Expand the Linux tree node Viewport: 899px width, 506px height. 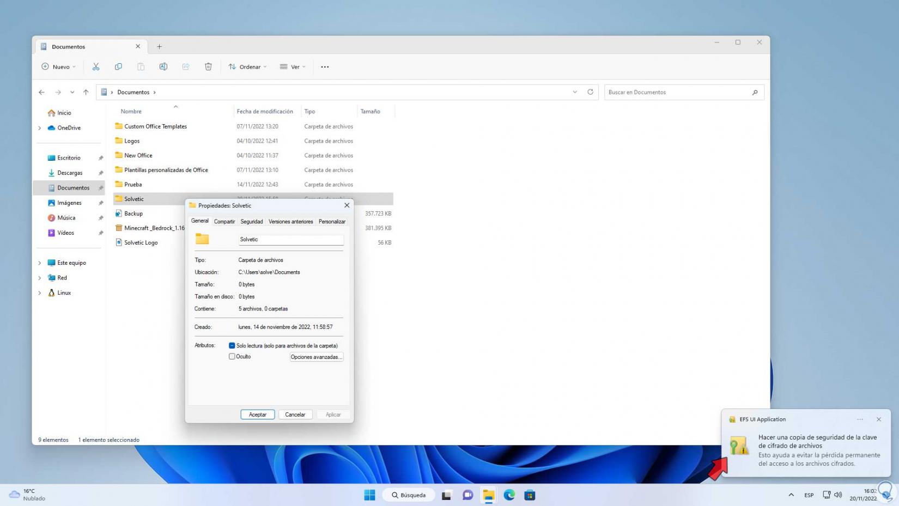click(39, 293)
